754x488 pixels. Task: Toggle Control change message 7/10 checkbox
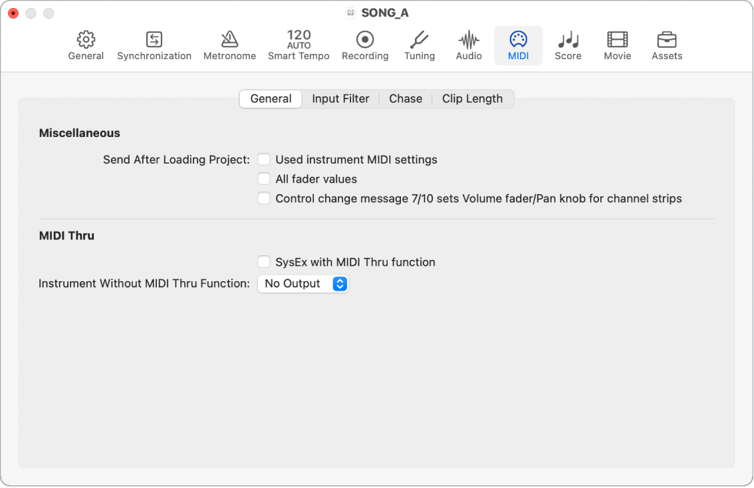pos(264,198)
